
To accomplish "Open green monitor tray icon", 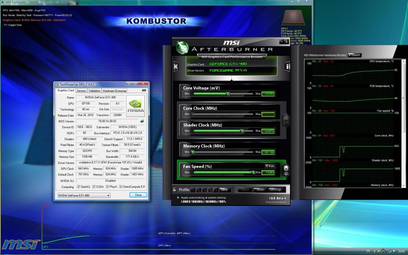I will (379, 251).
